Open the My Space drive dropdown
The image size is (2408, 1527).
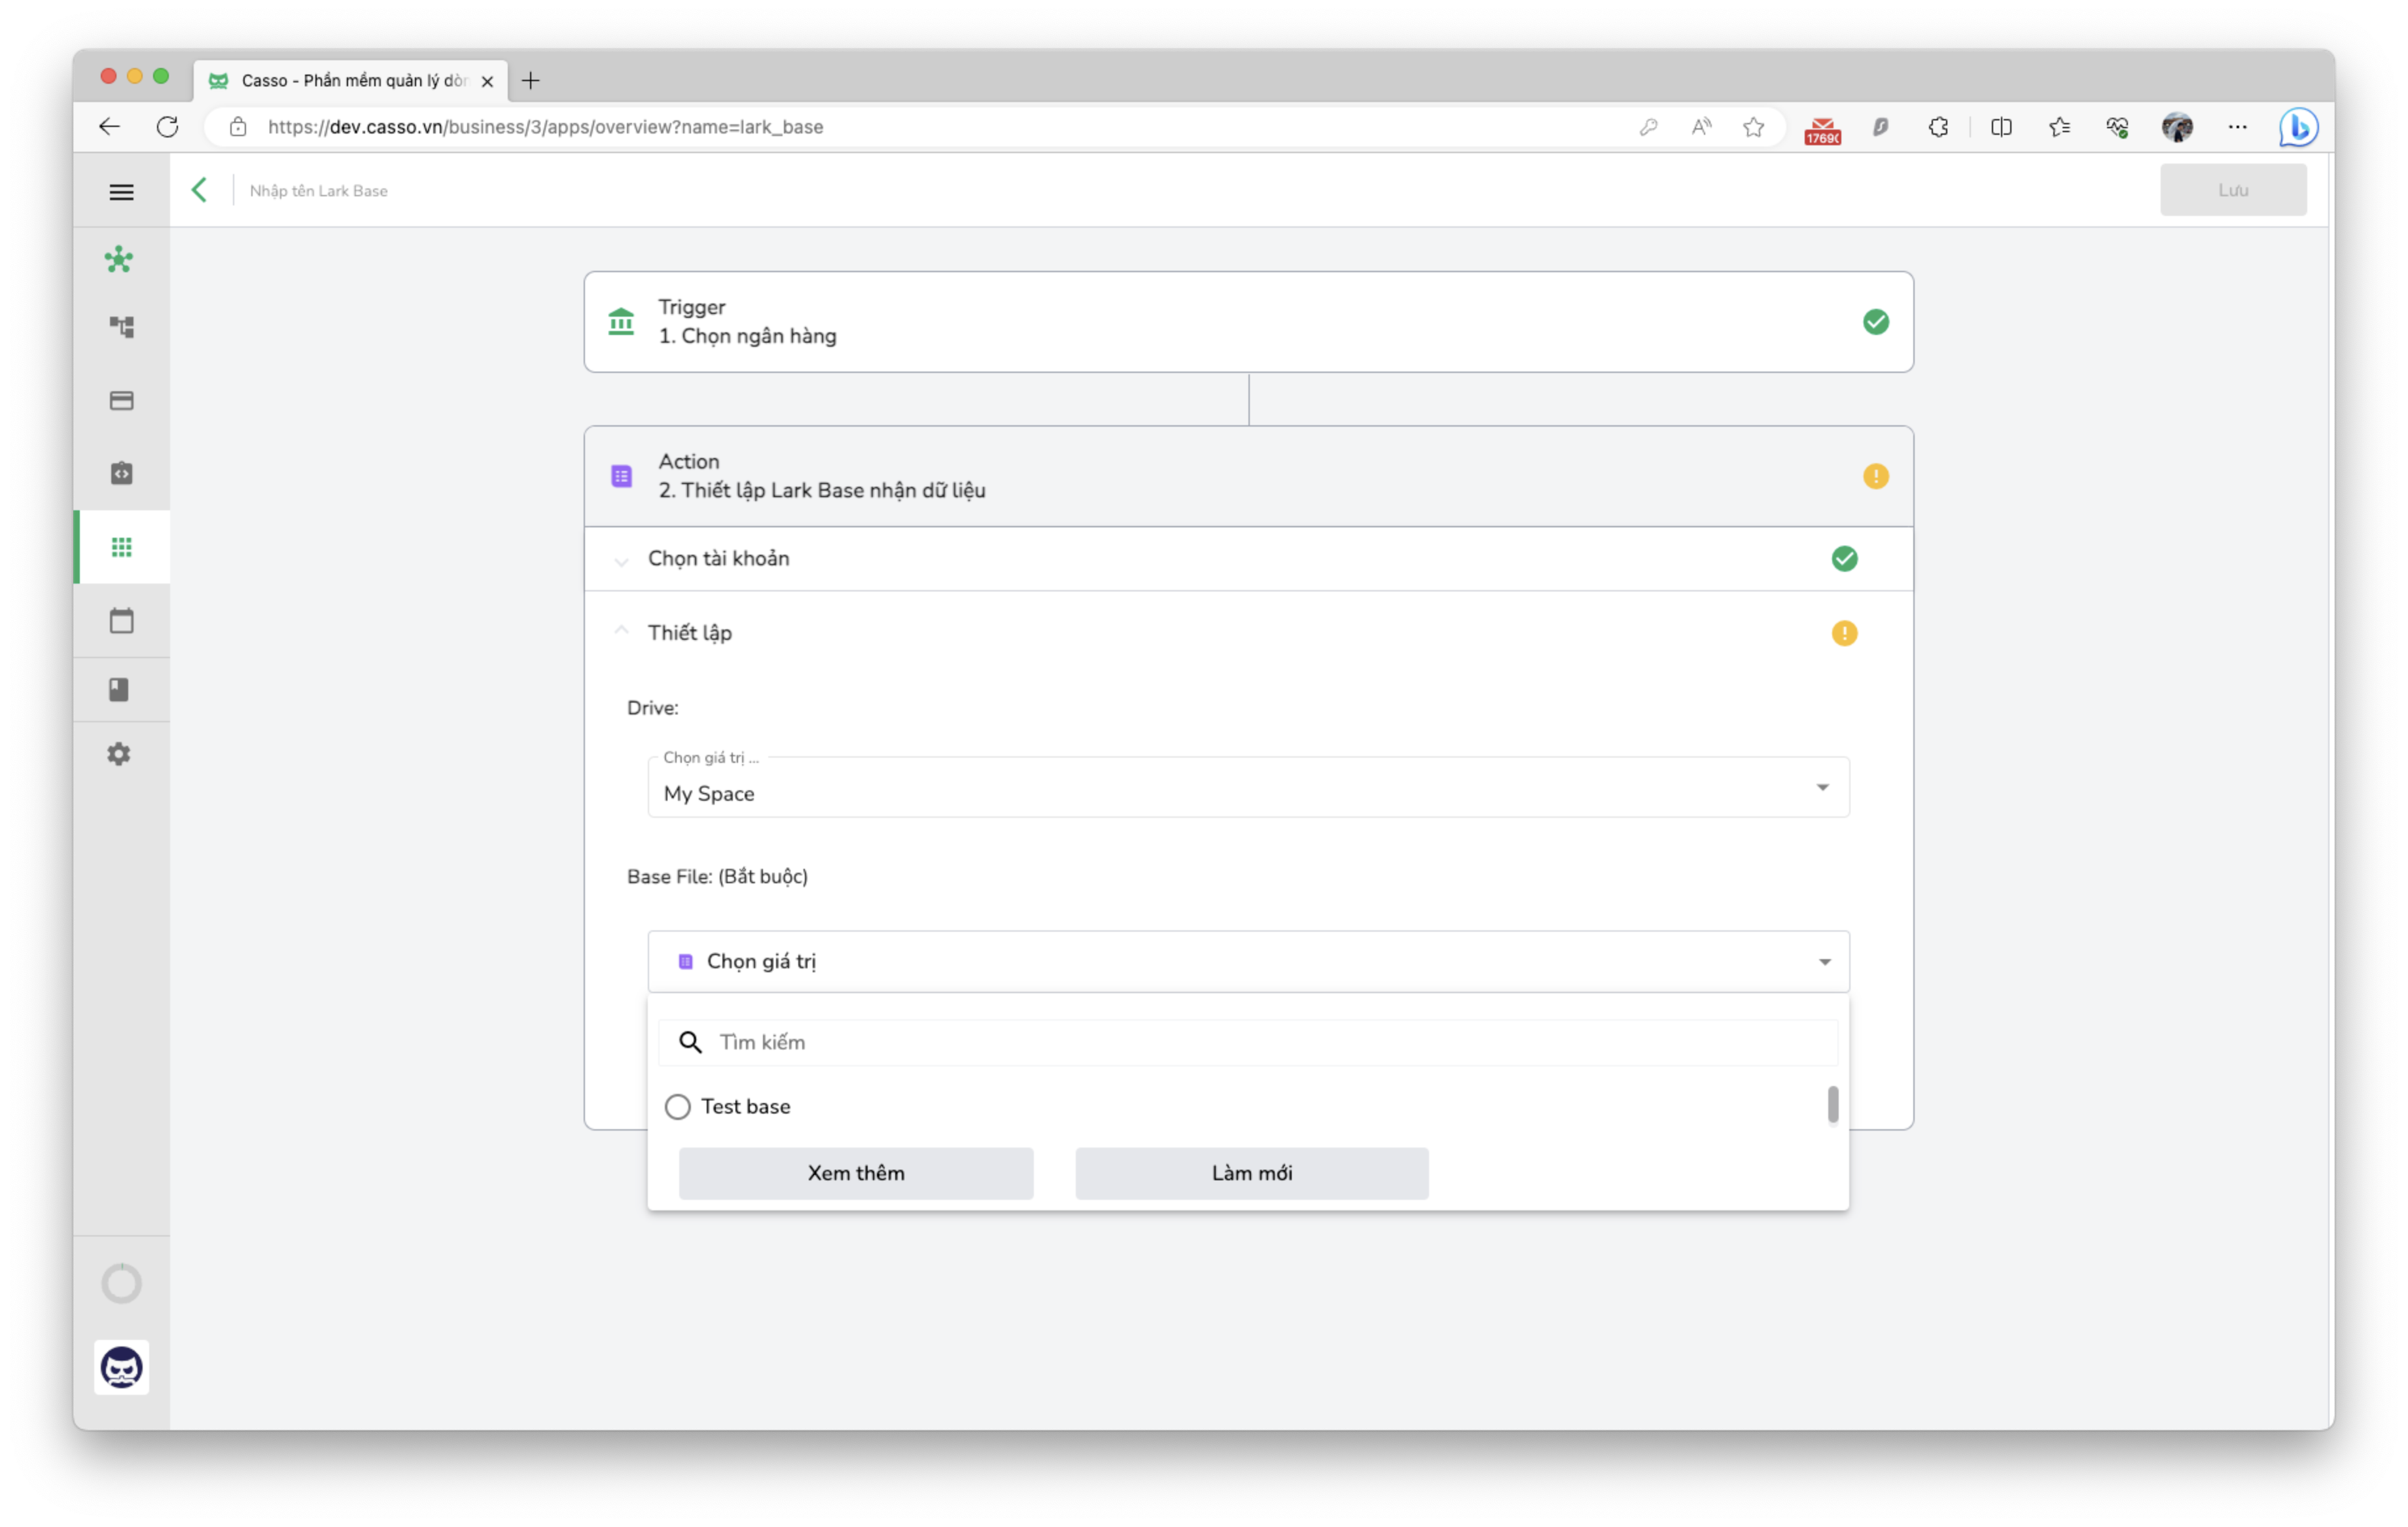coord(1248,787)
